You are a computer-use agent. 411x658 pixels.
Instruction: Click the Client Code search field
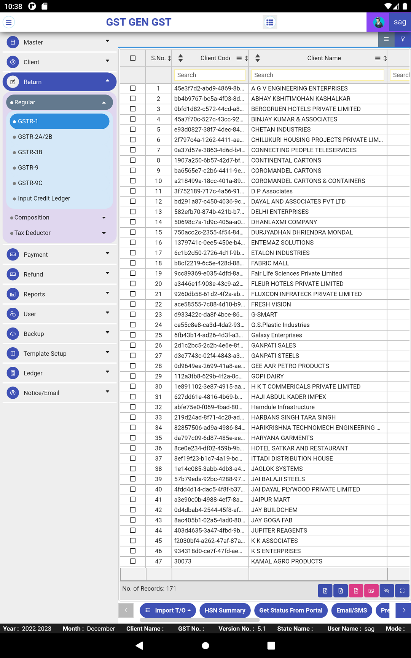point(210,75)
